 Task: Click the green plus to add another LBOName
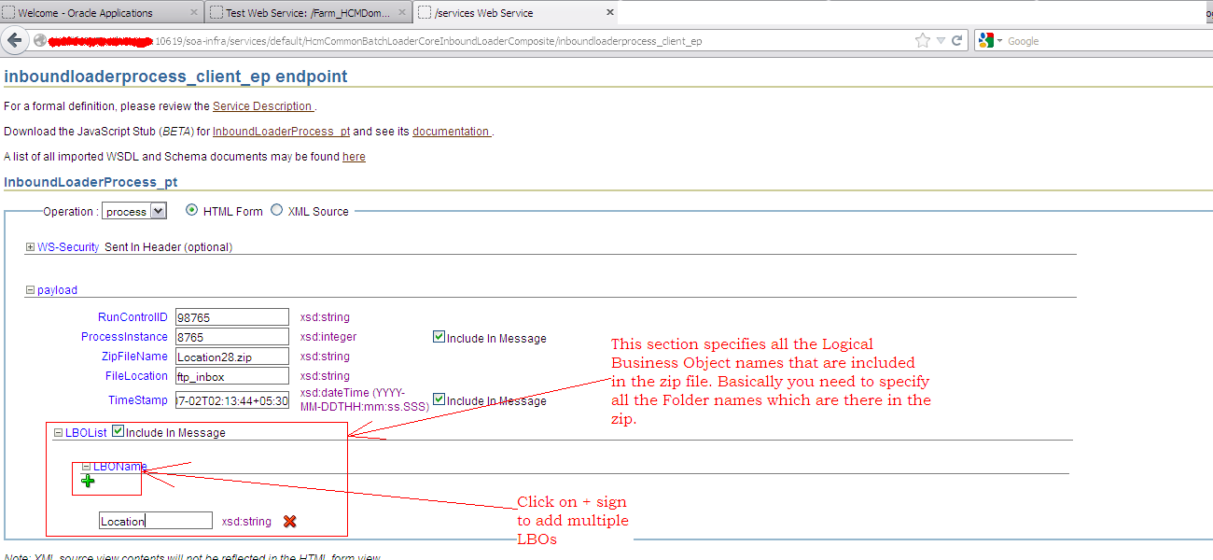[x=88, y=480]
